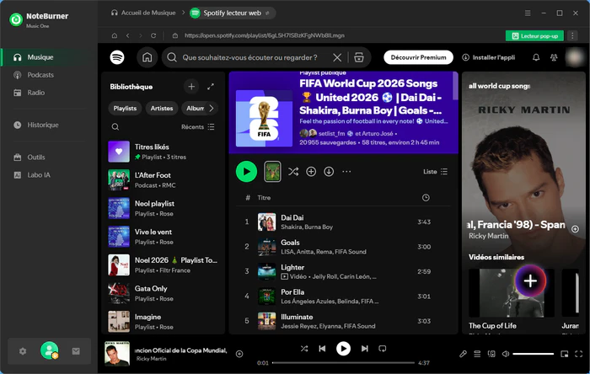Add new library item with plus icon

tap(191, 87)
